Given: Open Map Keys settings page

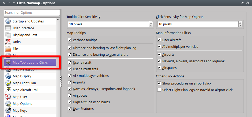Looking at the screenshot, I should pyautogui.click(x=30, y=110).
